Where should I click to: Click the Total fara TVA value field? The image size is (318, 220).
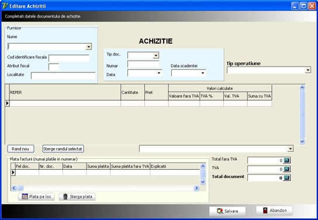(x=265, y=160)
